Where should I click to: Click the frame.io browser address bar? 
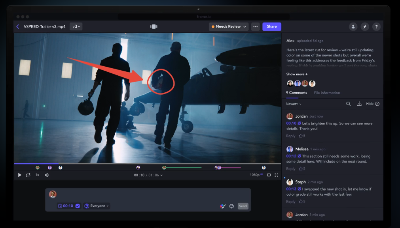click(x=204, y=17)
